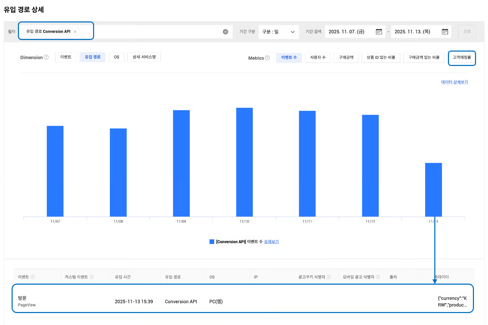Open the end date calendar picker icon
This screenshot has width=488, height=325.
445,32
